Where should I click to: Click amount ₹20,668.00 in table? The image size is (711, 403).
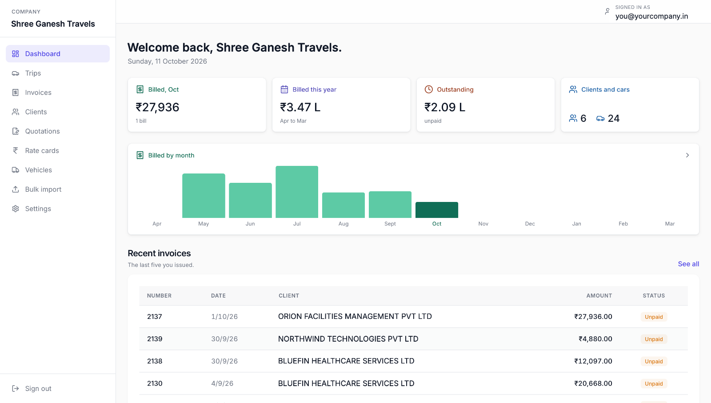pos(593,383)
